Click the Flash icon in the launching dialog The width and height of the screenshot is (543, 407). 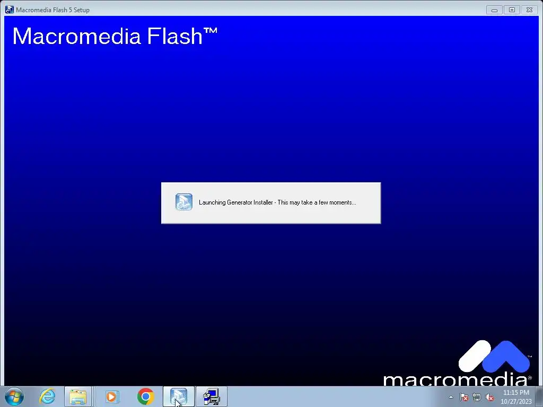click(x=184, y=202)
